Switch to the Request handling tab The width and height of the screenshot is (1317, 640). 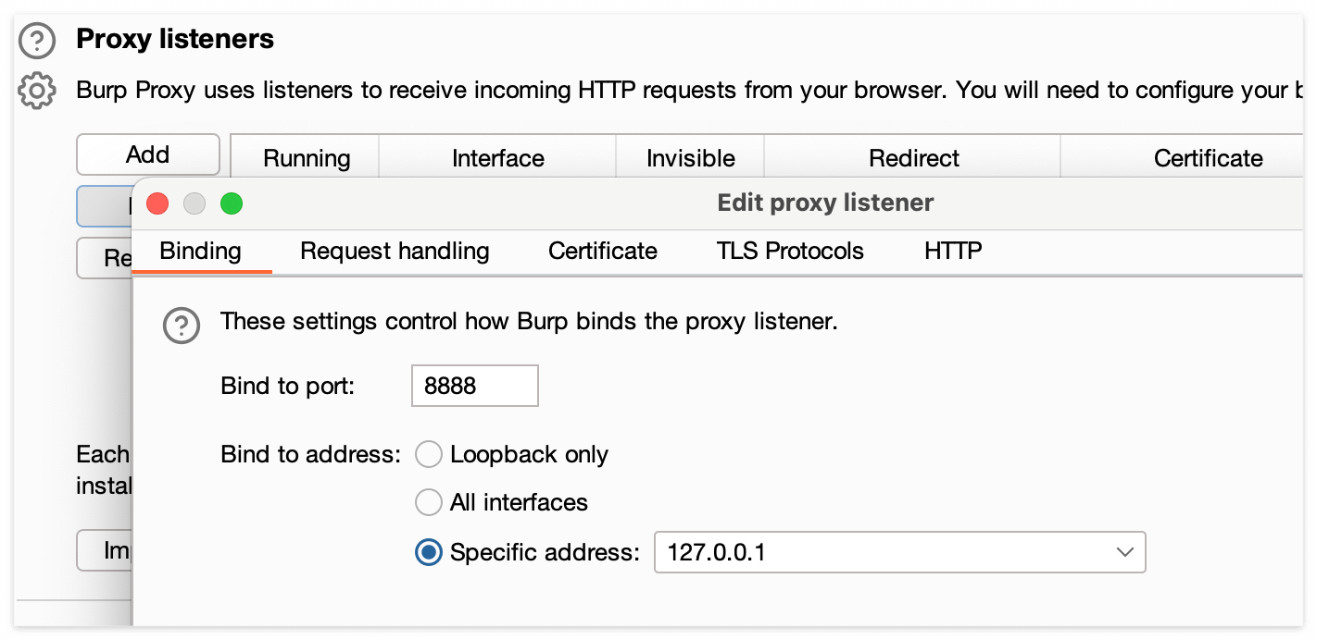[395, 252]
